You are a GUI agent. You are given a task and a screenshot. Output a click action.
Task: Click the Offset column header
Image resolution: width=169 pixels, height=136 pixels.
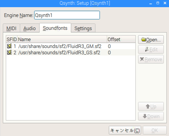(121, 39)
